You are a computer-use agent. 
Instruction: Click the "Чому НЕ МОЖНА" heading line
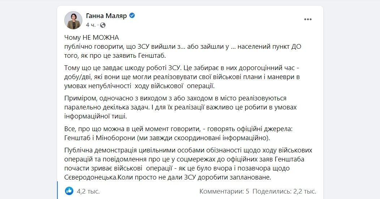pyautogui.click(x=91, y=38)
